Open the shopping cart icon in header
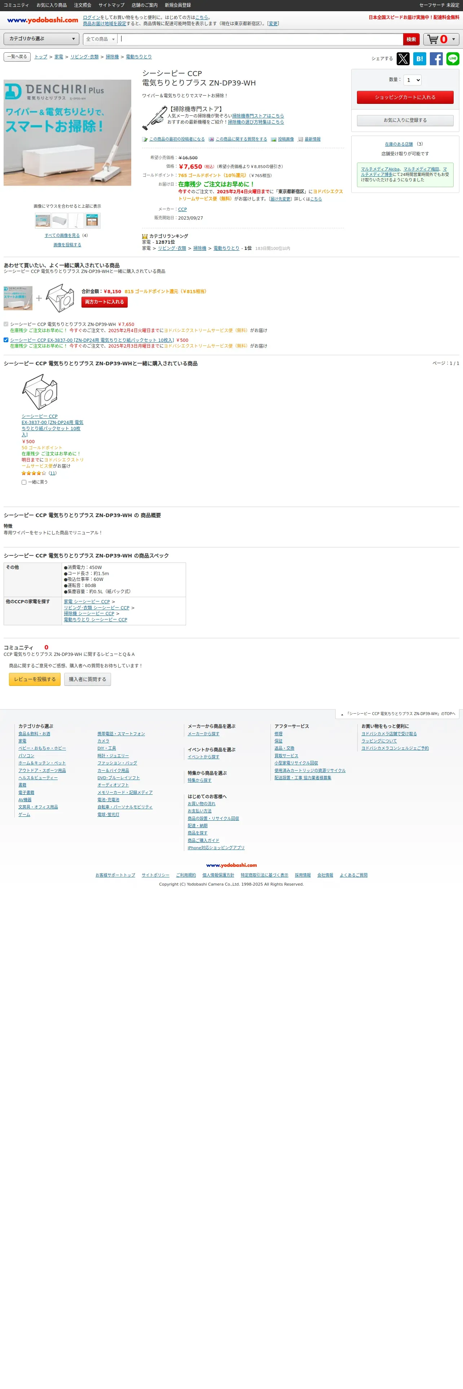This screenshot has height=1389, width=463. click(x=433, y=39)
